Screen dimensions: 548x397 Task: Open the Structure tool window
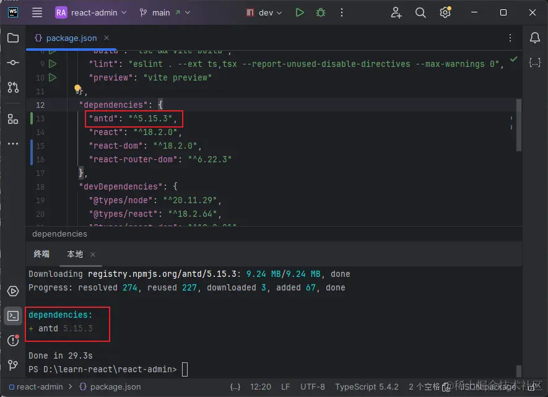coord(13,119)
